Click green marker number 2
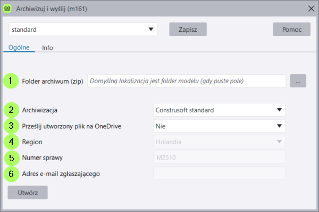319x212 pixels. (11, 110)
